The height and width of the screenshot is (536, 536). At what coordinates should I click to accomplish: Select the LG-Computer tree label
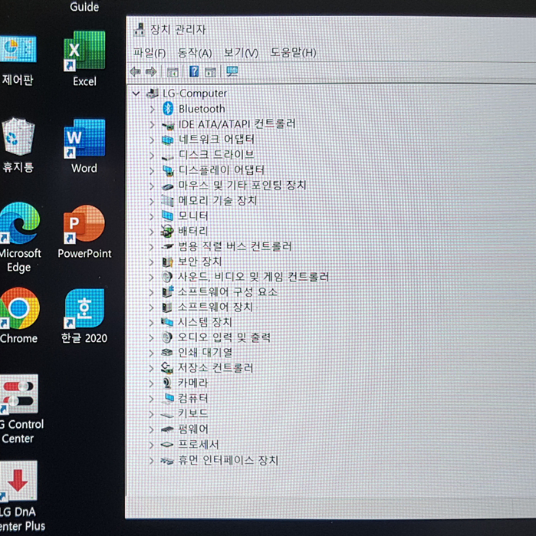click(x=195, y=93)
